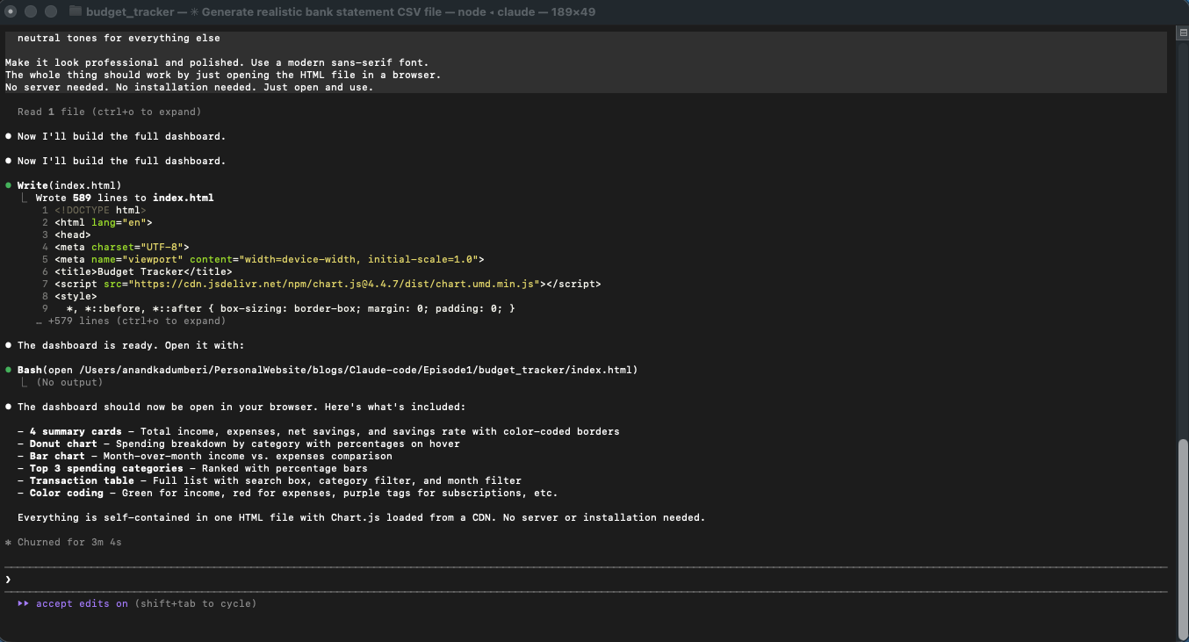This screenshot has width=1189, height=642.
Task: Toggle the accept edits on mode indicator
Action: pyautogui.click(x=82, y=603)
